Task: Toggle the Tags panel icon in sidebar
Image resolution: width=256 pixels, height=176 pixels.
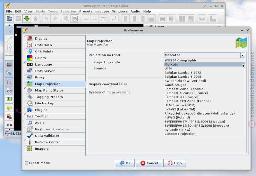Action: pyautogui.click(x=9, y=73)
